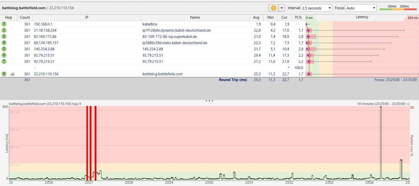Expand the Focus Auto dropdown
Screen dimensions: 419x186
(x=360, y=8)
